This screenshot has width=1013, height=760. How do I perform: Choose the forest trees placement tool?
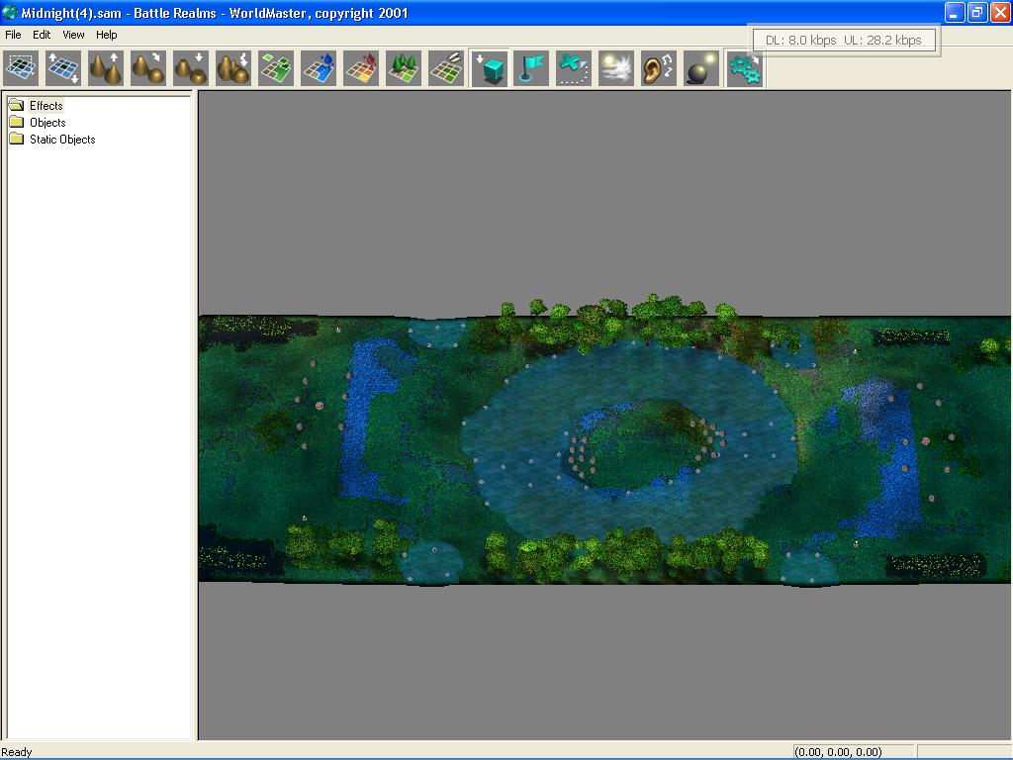pos(404,68)
